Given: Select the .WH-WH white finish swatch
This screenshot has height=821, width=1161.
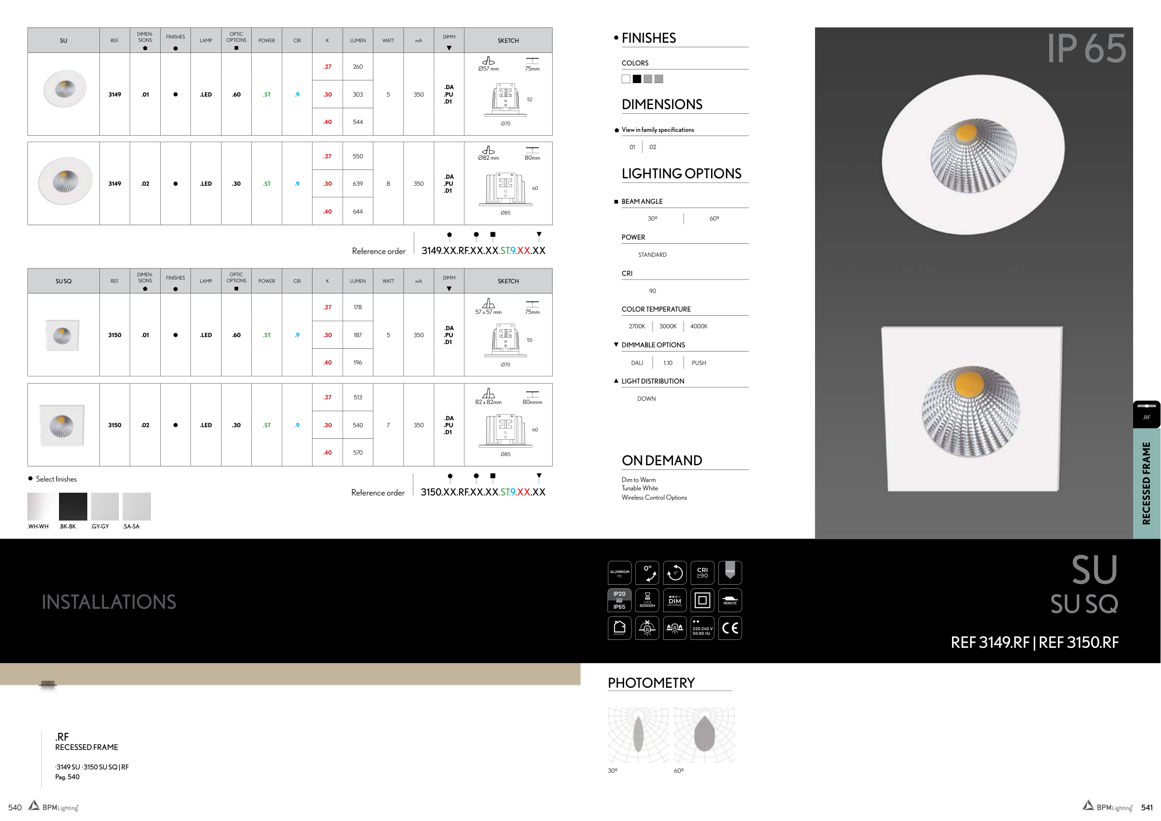Looking at the screenshot, I should (41, 507).
